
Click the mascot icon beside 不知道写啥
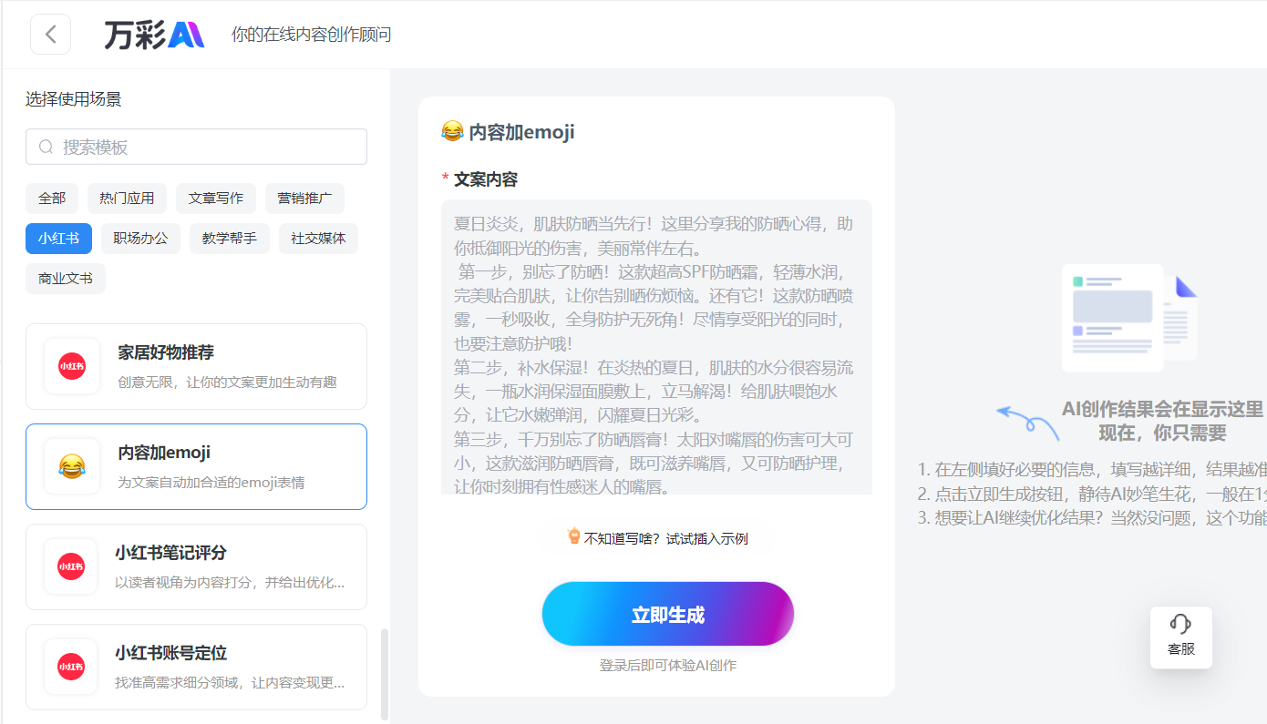coord(574,536)
